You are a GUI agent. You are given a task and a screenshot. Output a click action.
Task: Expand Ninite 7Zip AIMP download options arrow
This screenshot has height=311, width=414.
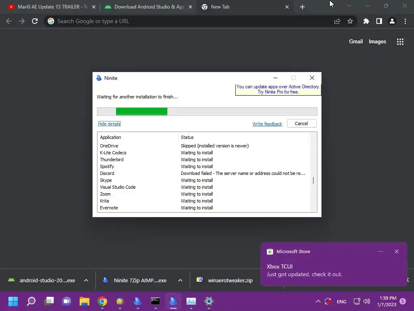180,280
